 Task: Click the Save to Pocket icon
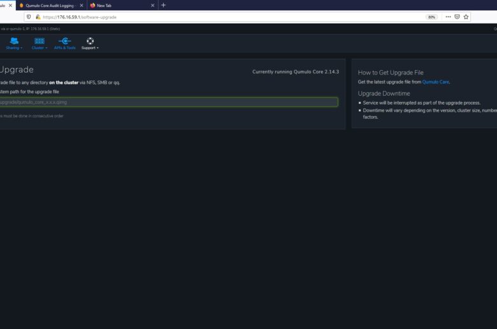(x=457, y=17)
